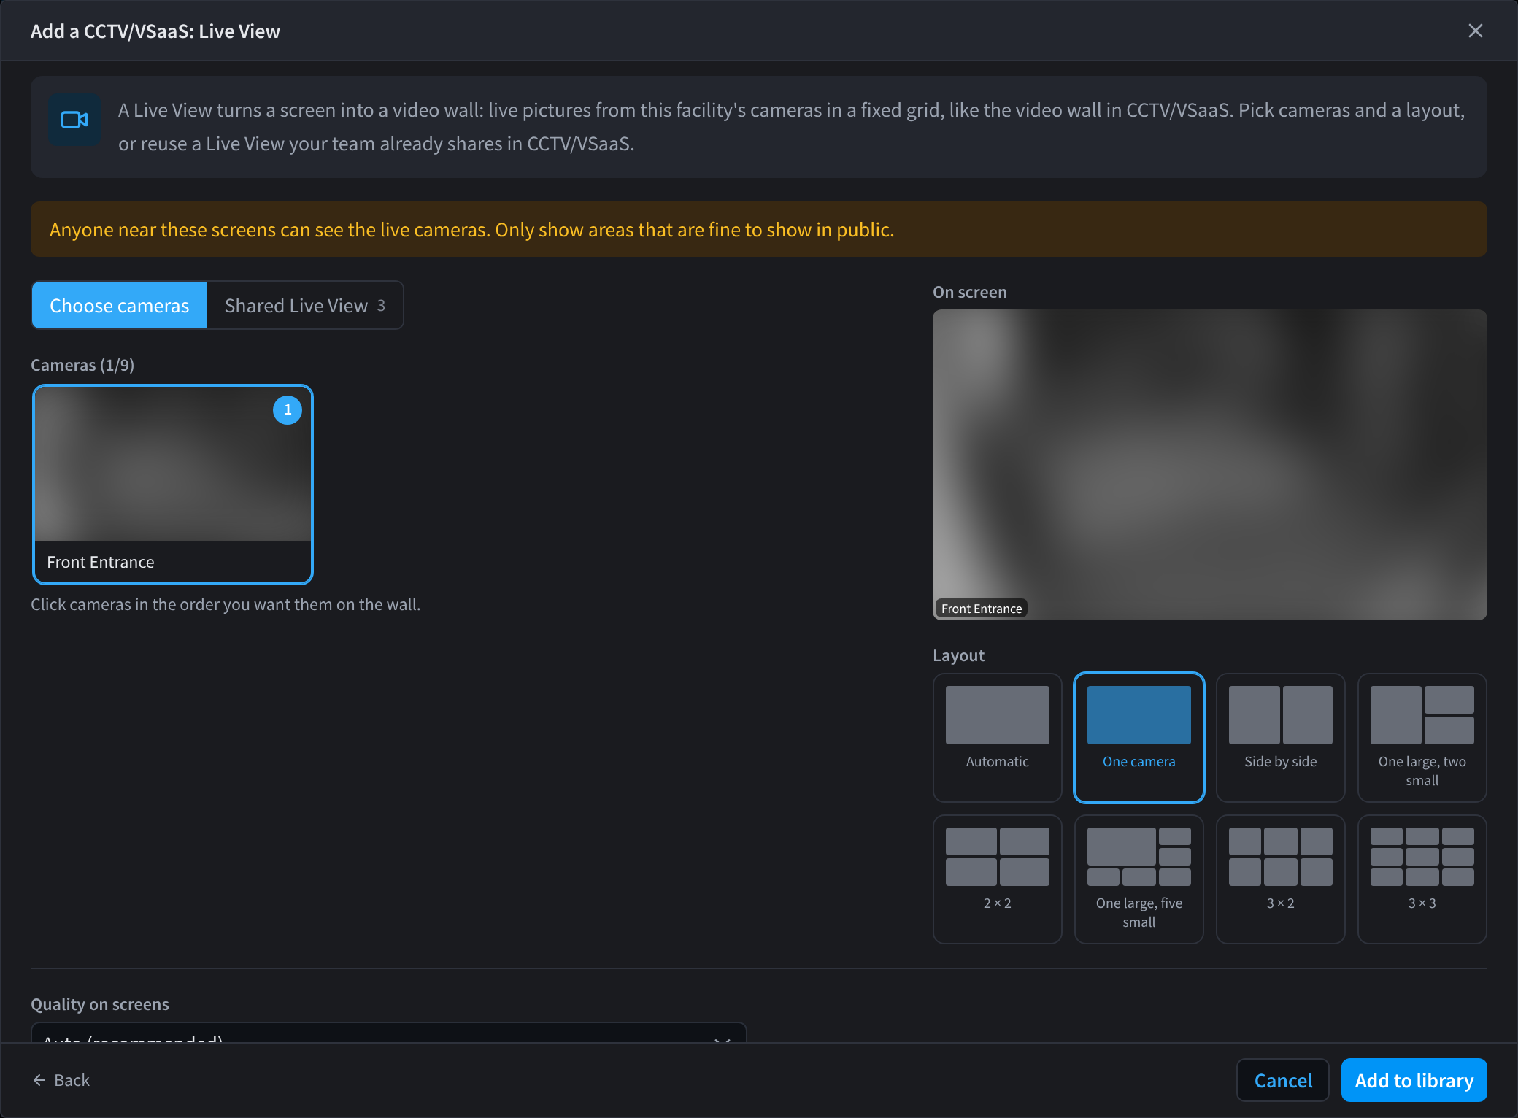
Task: Switch to the Choose cameras tab
Action: tap(120, 305)
